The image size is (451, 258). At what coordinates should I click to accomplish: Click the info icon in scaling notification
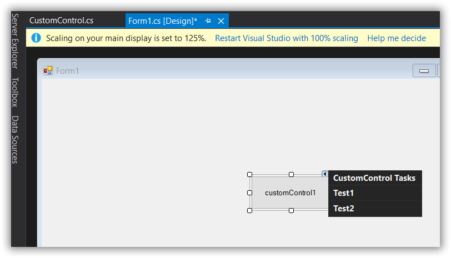pos(36,38)
